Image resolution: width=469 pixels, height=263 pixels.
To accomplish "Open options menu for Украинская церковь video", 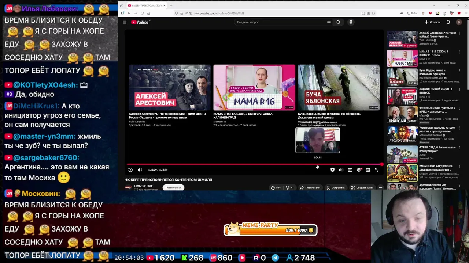I will (459, 128).
